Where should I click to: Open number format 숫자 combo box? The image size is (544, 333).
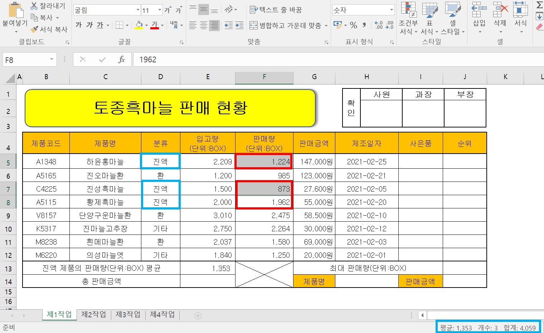coord(363,10)
